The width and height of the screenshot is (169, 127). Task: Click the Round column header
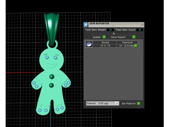tap(105, 42)
